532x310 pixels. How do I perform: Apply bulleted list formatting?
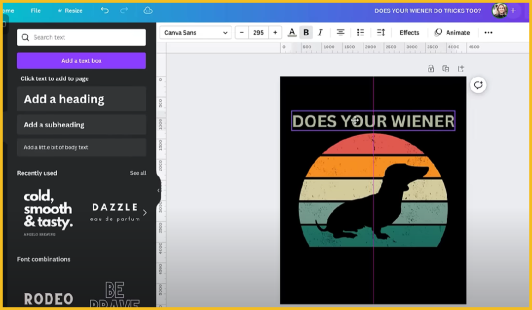pos(360,33)
